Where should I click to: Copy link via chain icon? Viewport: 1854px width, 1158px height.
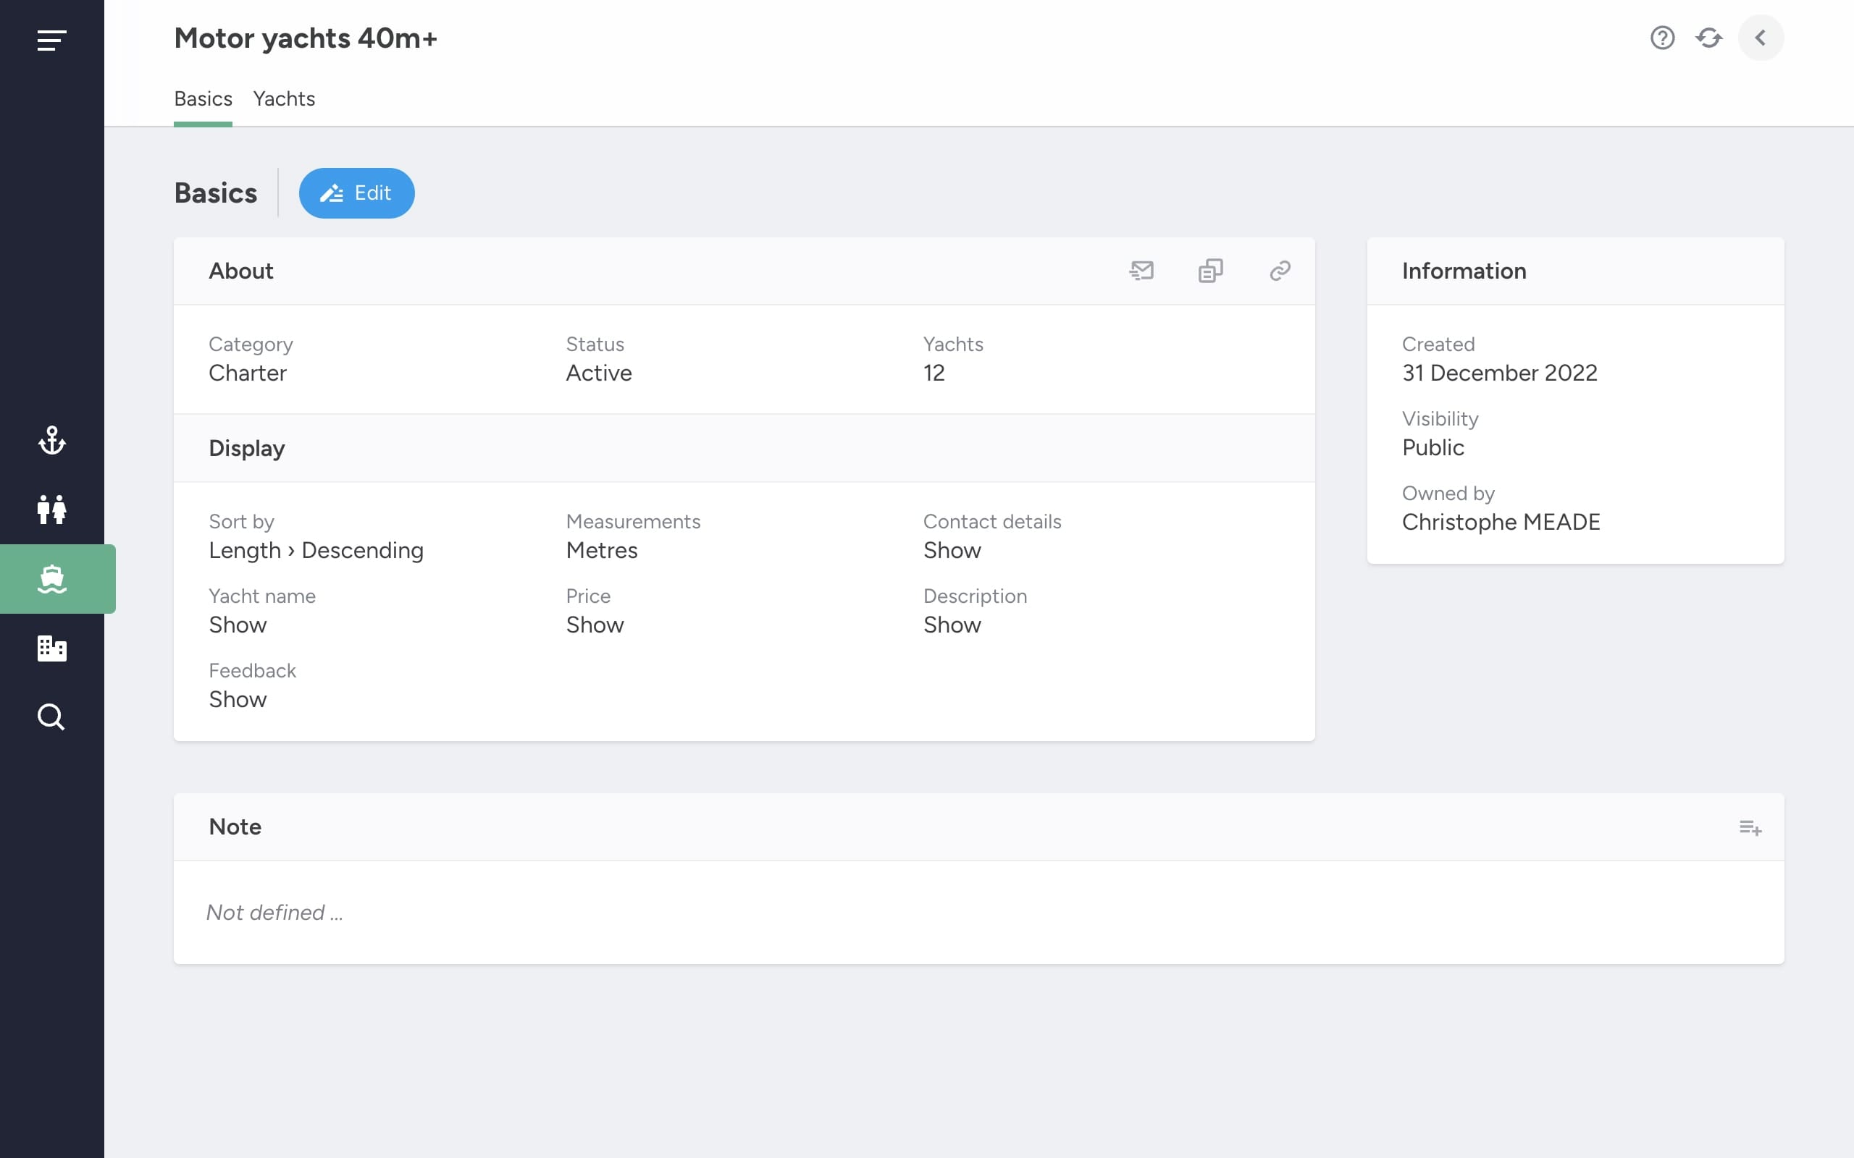[x=1280, y=271]
